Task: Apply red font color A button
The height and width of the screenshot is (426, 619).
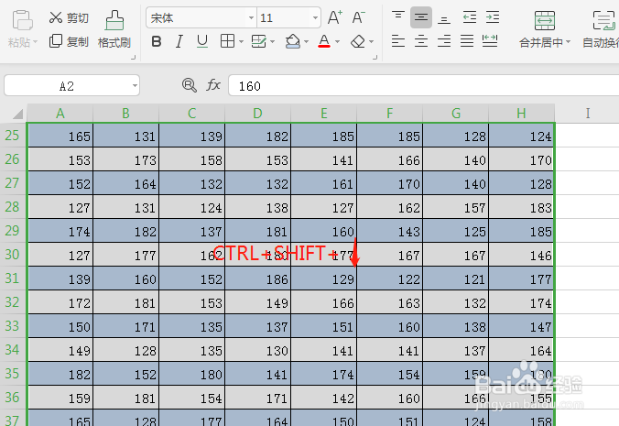Action: pyautogui.click(x=324, y=41)
